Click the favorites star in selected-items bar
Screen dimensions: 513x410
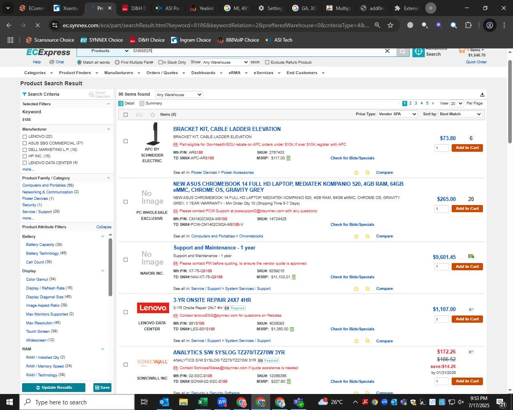click(x=153, y=115)
